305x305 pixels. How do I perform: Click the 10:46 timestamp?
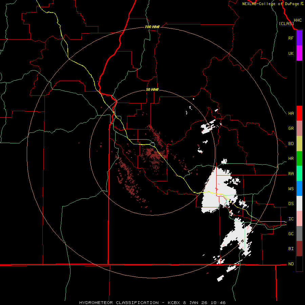(218, 303)
